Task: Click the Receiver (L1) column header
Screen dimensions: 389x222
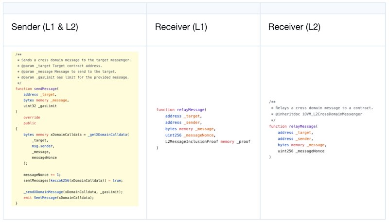Action: pos(181,27)
